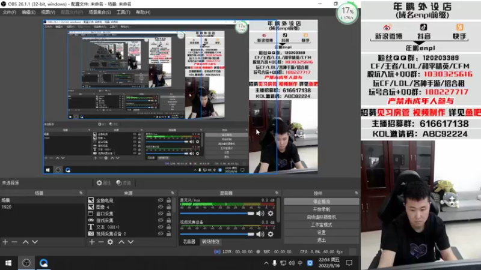Open 设置 settings from Controls
The height and width of the screenshot is (270, 481).
pyautogui.click(x=321, y=232)
